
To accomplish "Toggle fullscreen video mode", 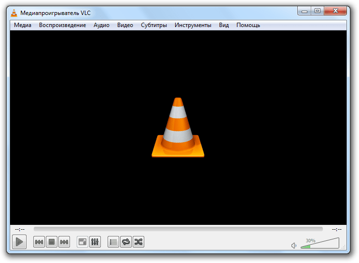I will 83,242.
